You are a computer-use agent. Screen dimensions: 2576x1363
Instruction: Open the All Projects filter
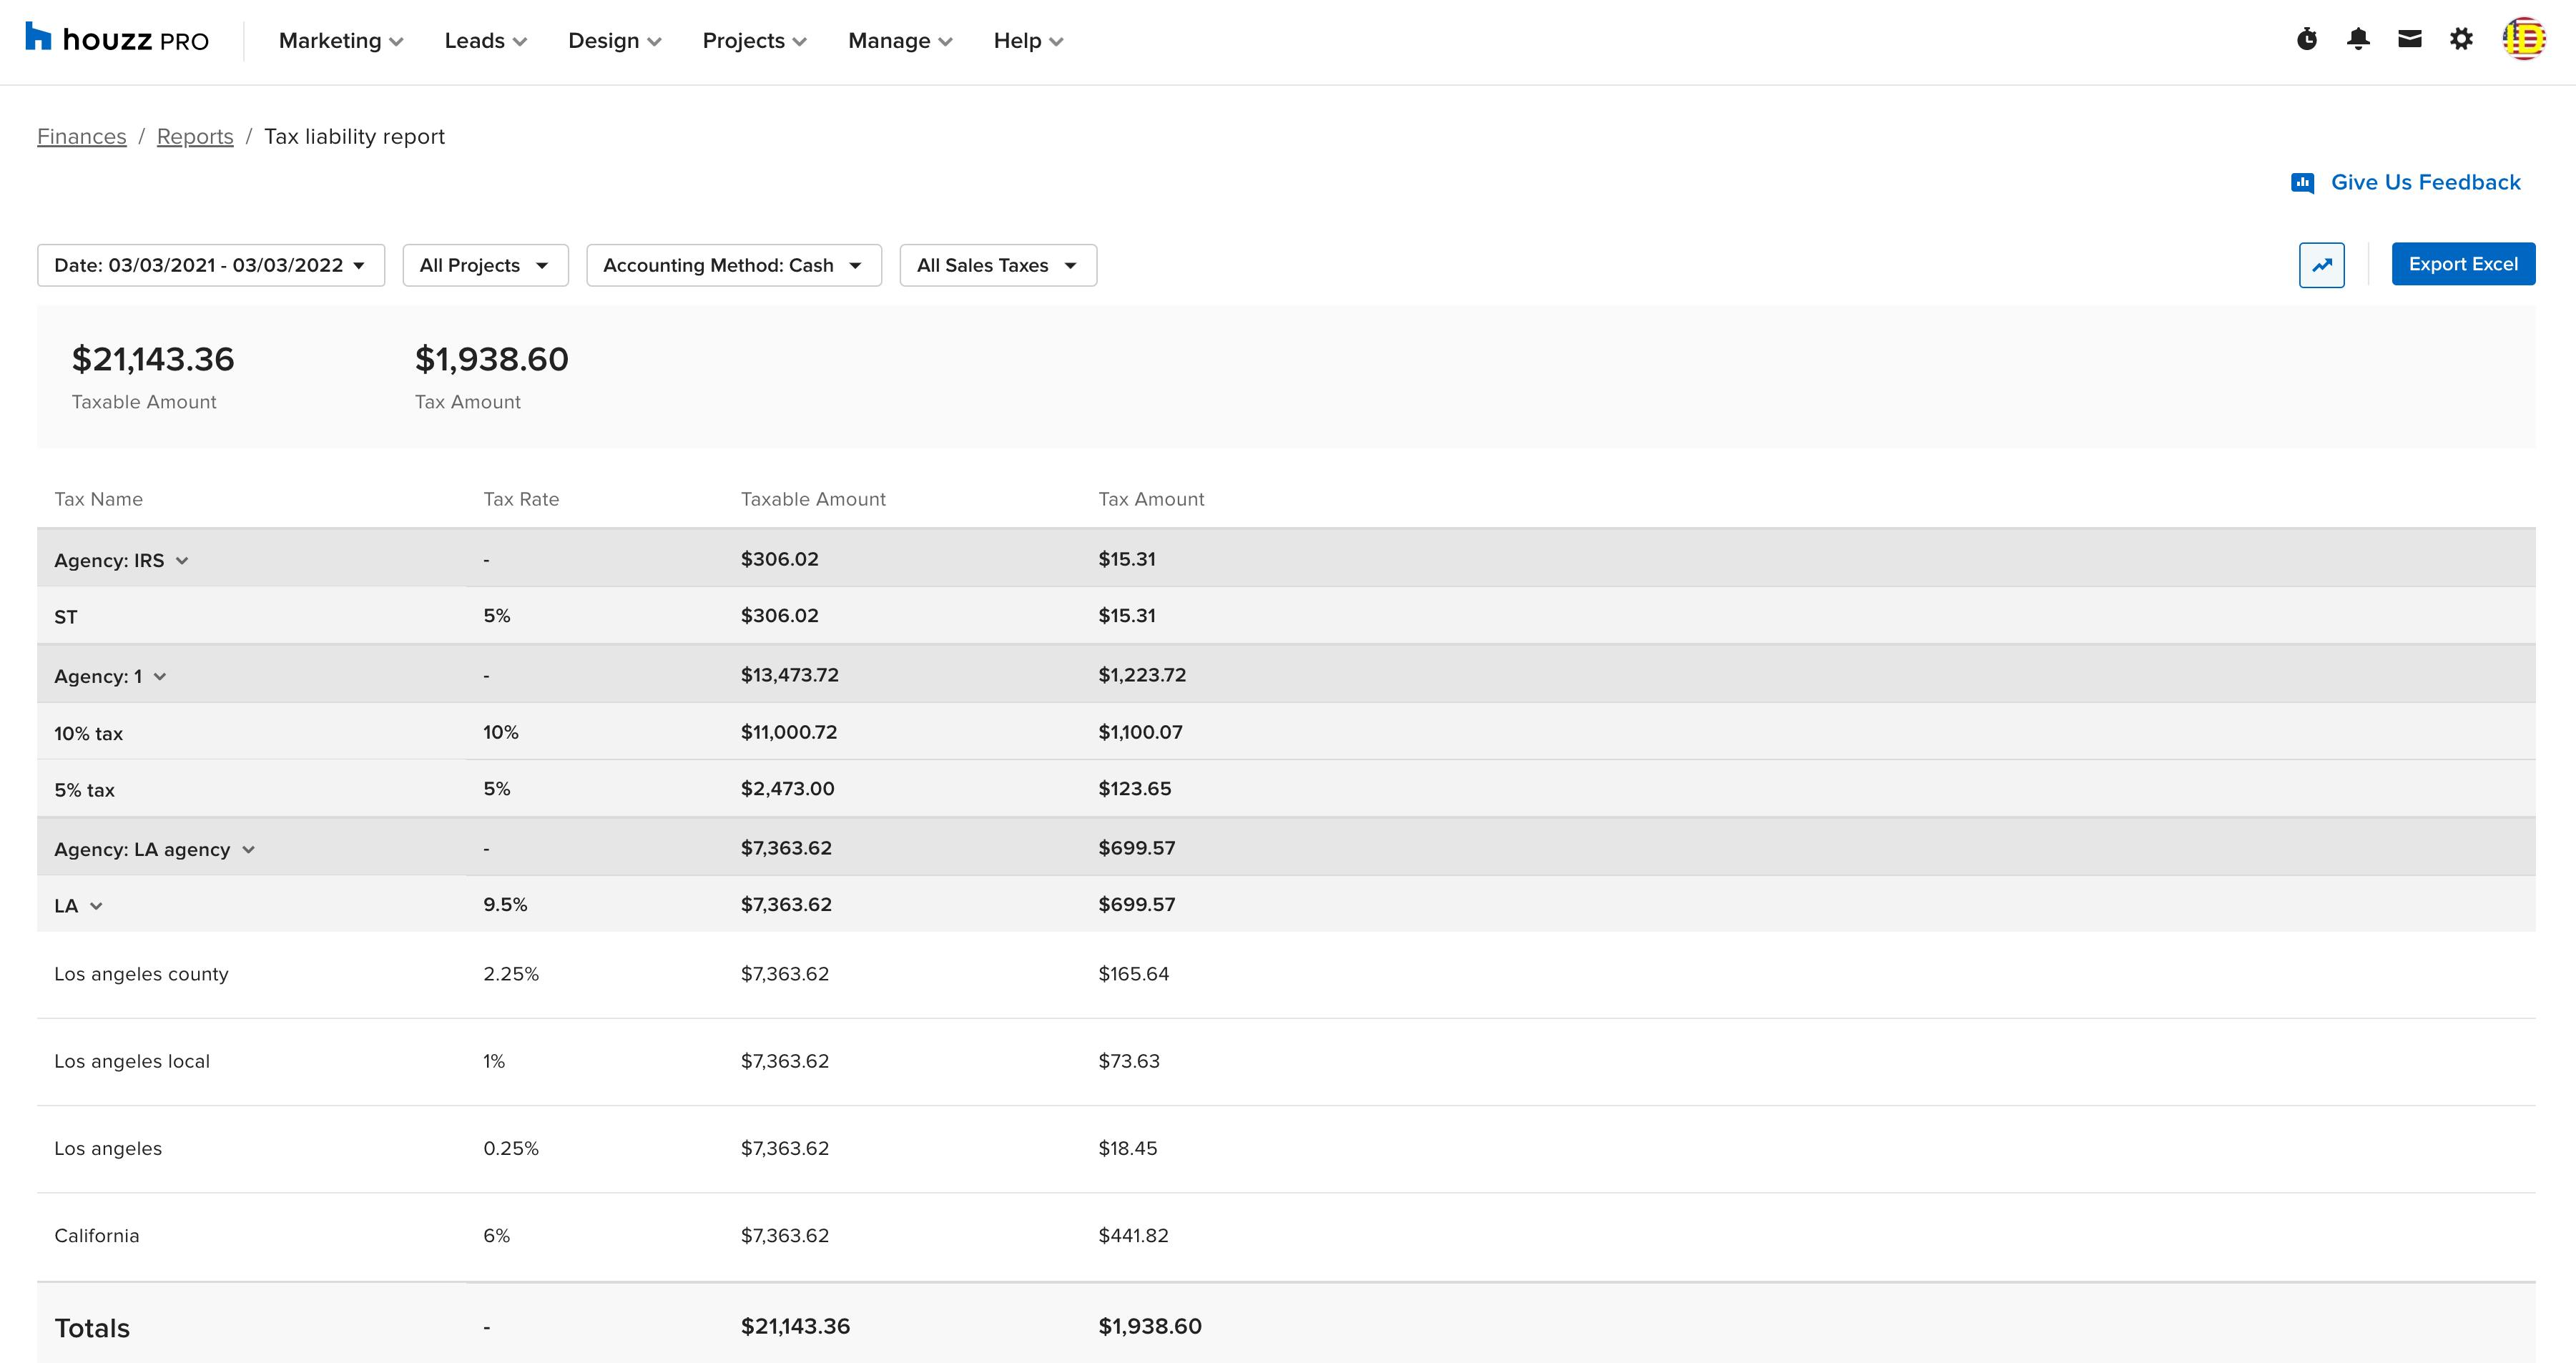coord(485,265)
